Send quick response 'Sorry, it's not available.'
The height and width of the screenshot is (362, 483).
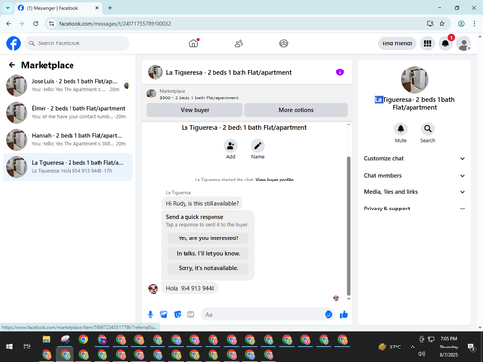coord(208,268)
